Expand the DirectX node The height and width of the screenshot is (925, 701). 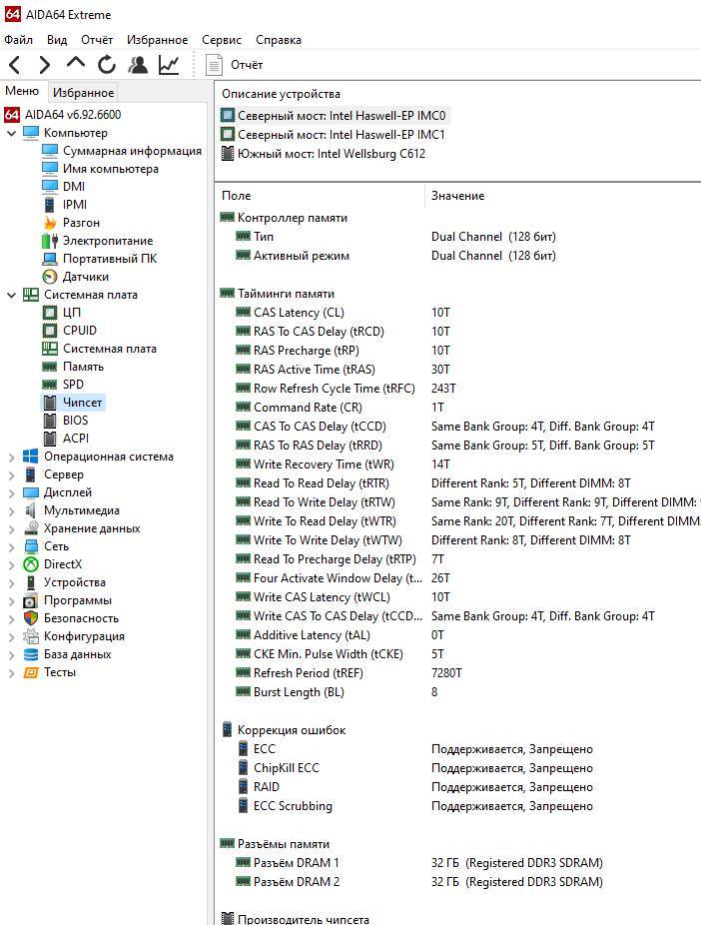[x=11, y=565]
